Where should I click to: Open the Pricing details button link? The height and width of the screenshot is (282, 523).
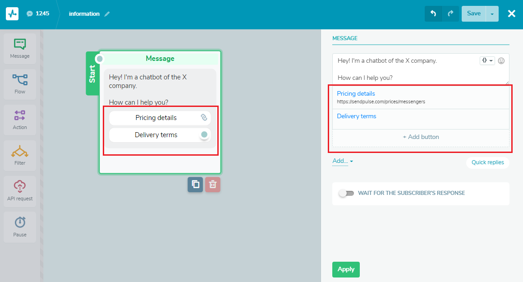[356, 93]
